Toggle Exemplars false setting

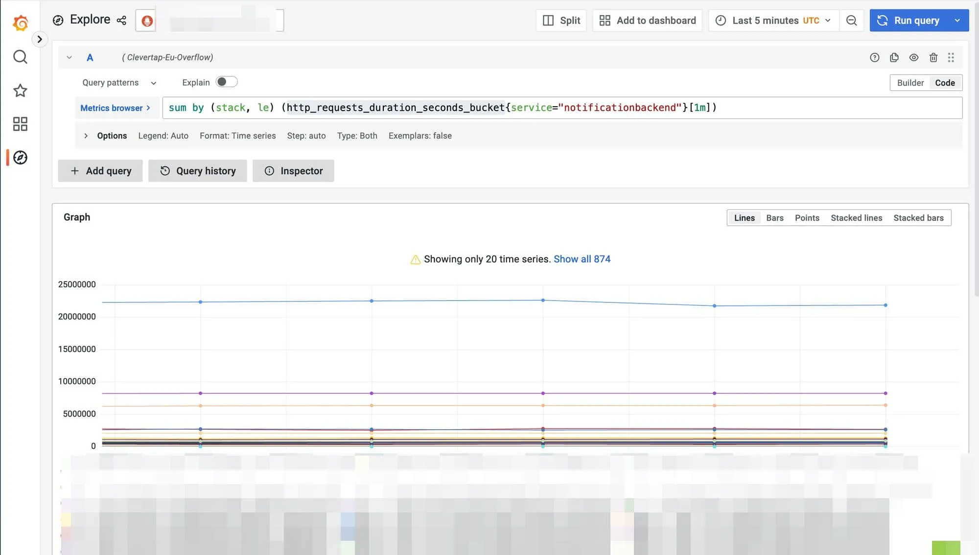(x=420, y=136)
